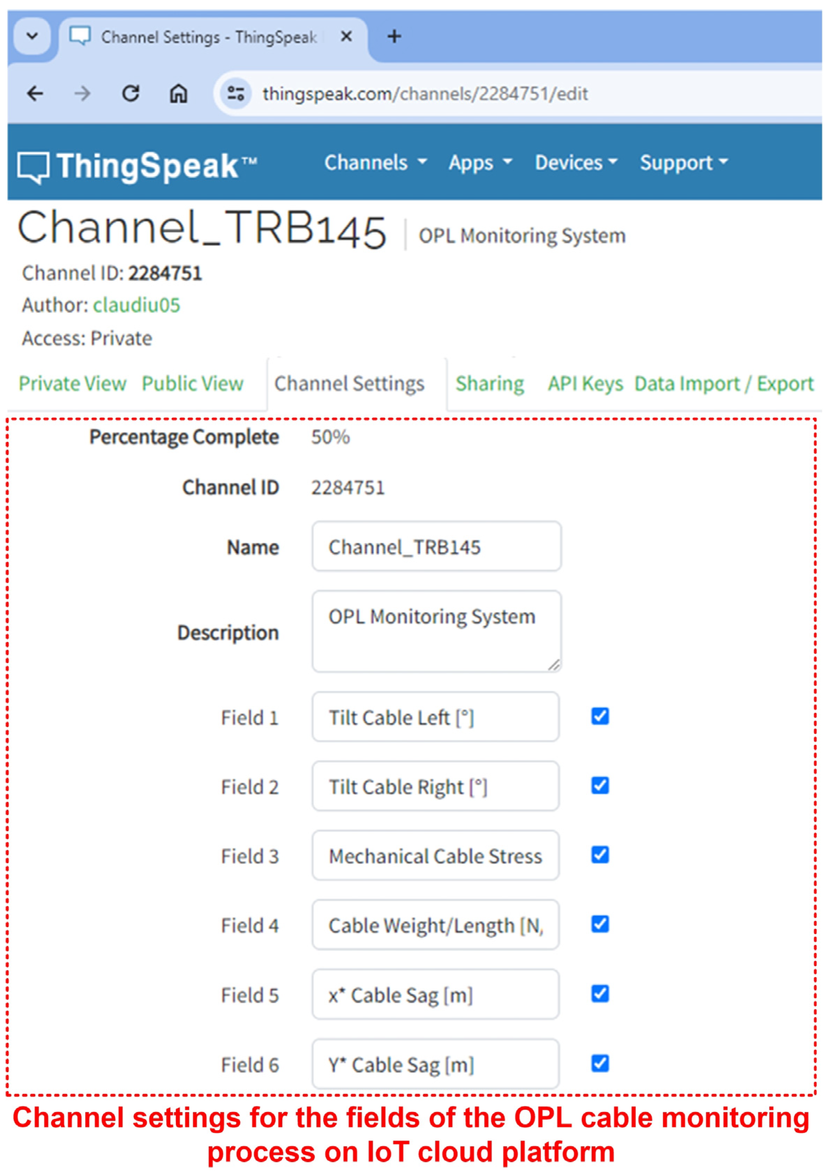Screen dimensions: 826x1175
Task: Toggle the Field 3 checkbox
Action: tap(599, 854)
